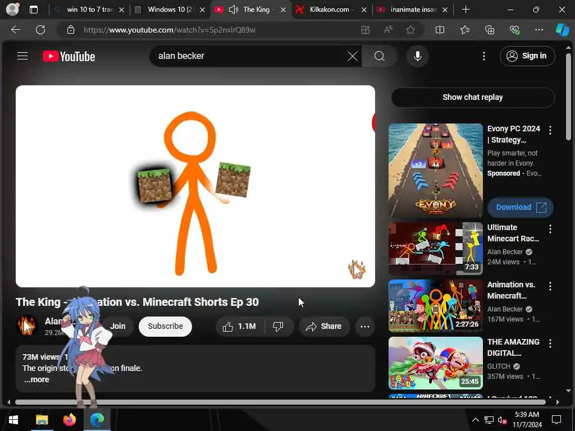
Task: Open Edge Favorites list
Action: (464, 30)
